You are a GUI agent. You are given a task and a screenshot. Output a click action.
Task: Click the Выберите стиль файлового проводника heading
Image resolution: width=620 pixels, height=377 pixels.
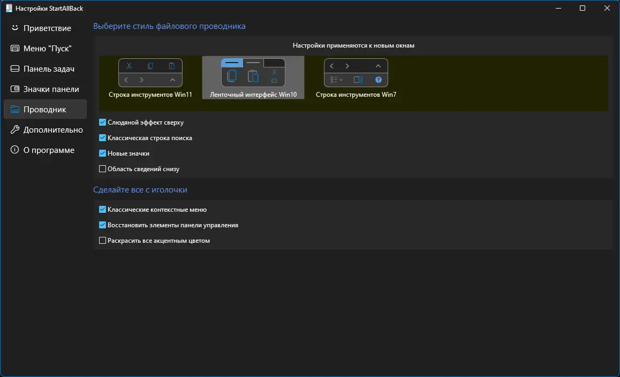point(169,26)
